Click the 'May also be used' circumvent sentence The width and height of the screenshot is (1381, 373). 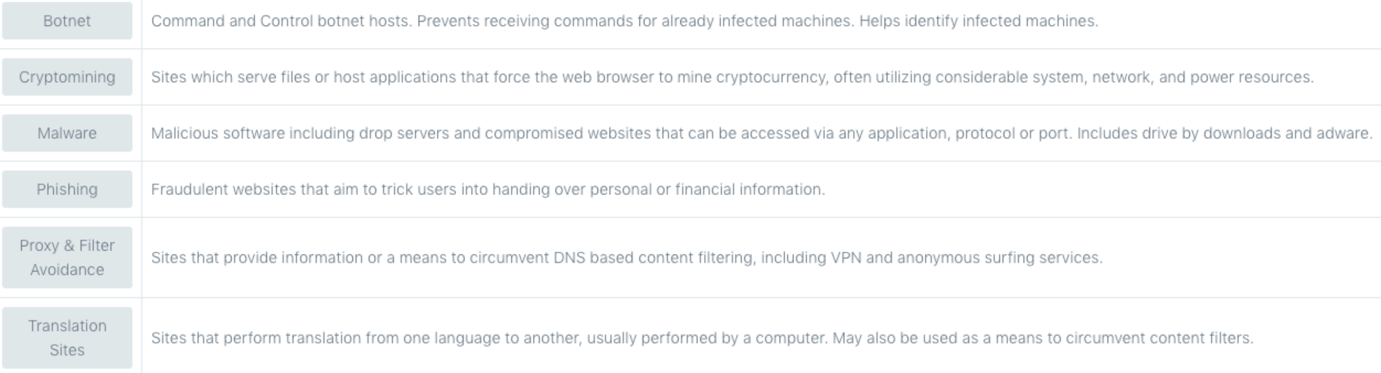(1043, 338)
